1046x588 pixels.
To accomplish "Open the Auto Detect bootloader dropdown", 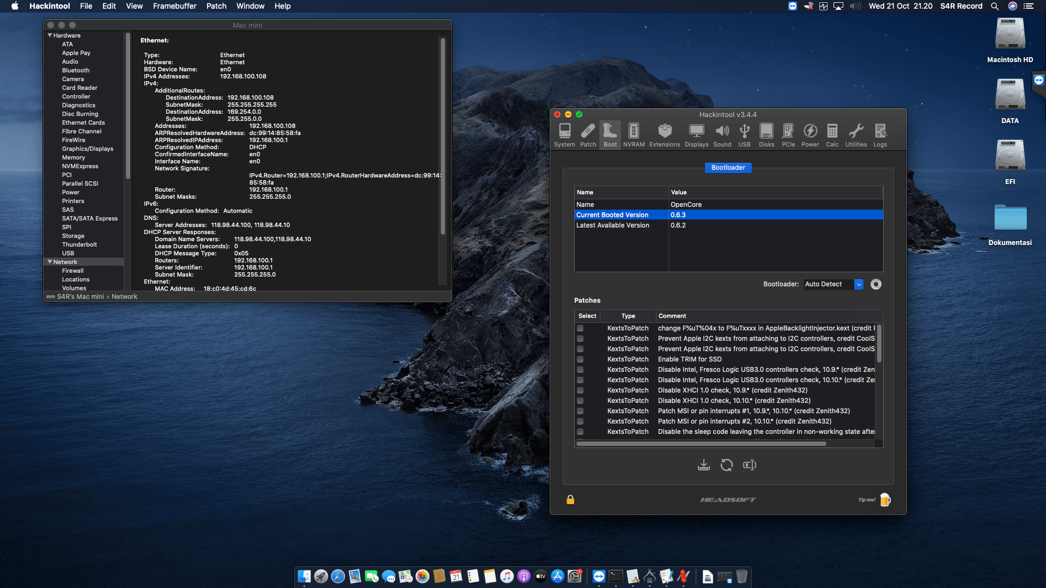I will (x=860, y=284).
